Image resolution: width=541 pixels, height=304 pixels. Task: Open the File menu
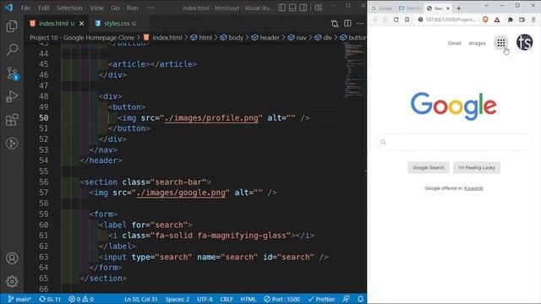[25, 8]
